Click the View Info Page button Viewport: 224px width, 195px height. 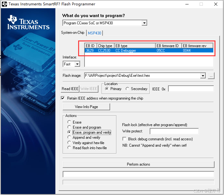(86, 107)
